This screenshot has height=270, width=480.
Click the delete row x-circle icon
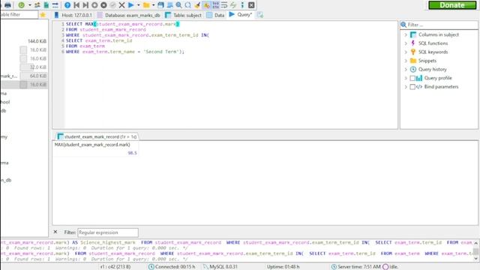coord(103,5)
